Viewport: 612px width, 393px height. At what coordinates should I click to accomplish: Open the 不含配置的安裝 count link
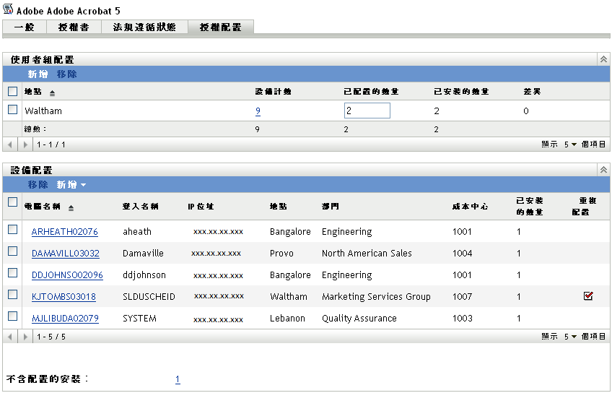tap(178, 379)
